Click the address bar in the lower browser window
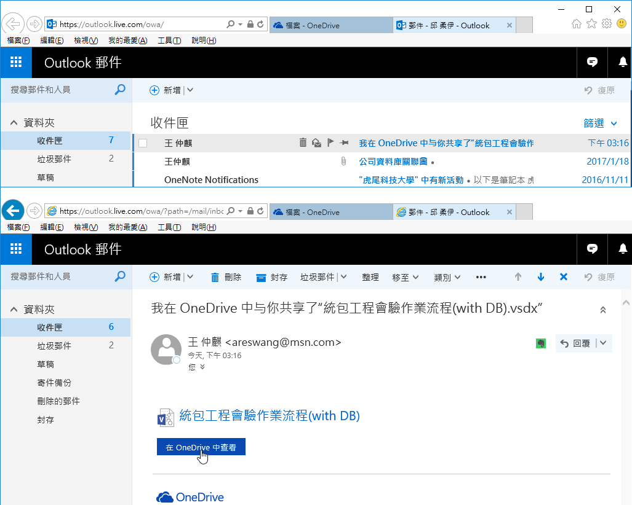Viewport: 632px width, 505px height. (142, 211)
